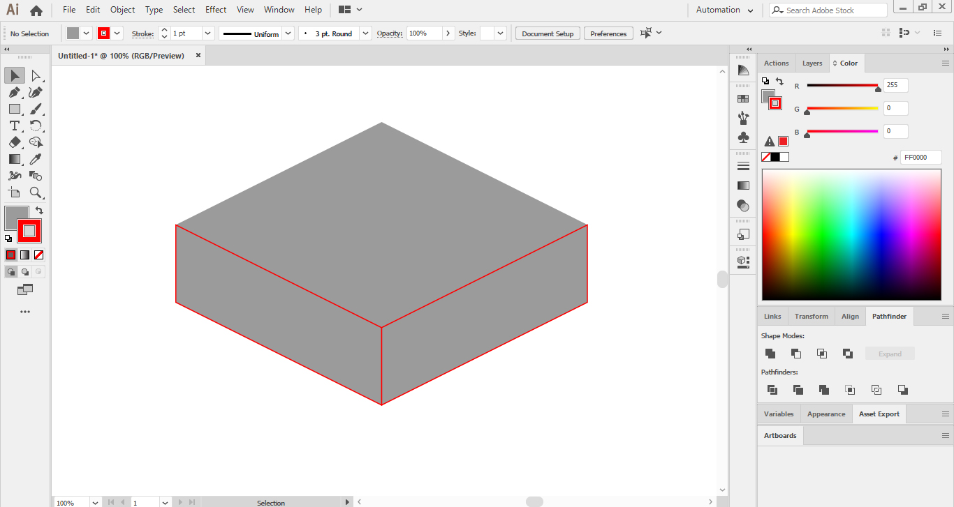954x507 pixels.
Task: Switch to the Transform tab
Action: pyautogui.click(x=811, y=316)
